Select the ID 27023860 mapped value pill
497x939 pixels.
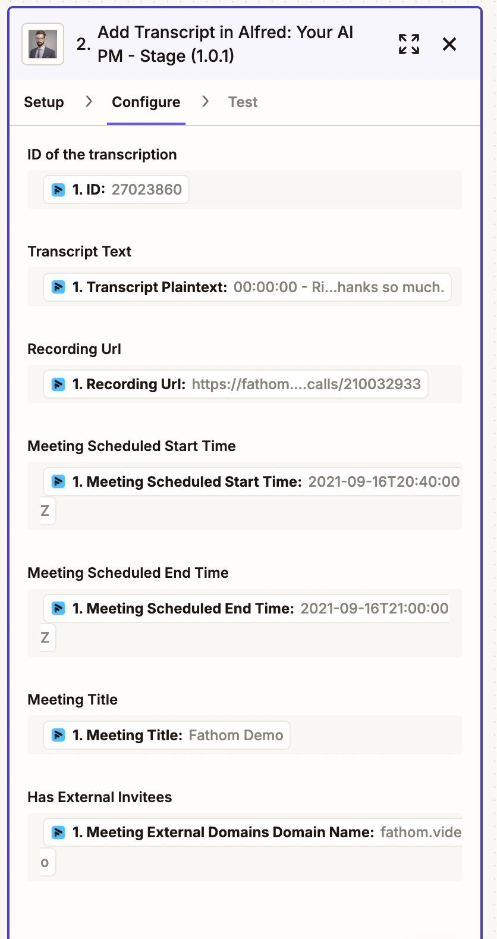[128, 190]
